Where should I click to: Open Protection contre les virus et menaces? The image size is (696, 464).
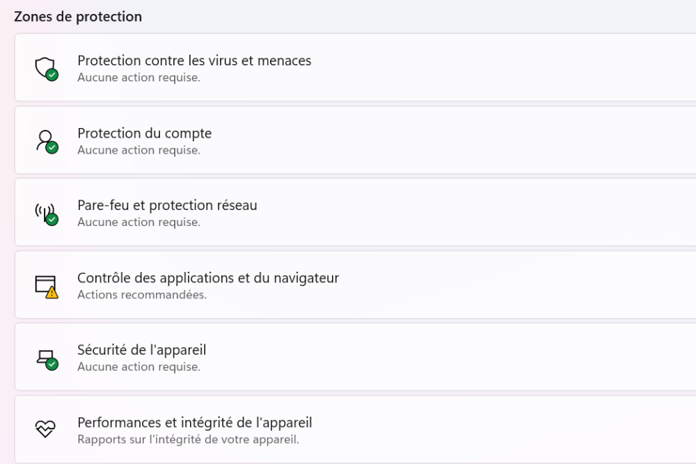coord(194,61)
